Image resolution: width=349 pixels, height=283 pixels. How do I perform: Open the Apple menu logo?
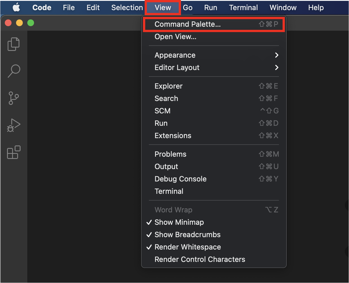coord(16,8)
